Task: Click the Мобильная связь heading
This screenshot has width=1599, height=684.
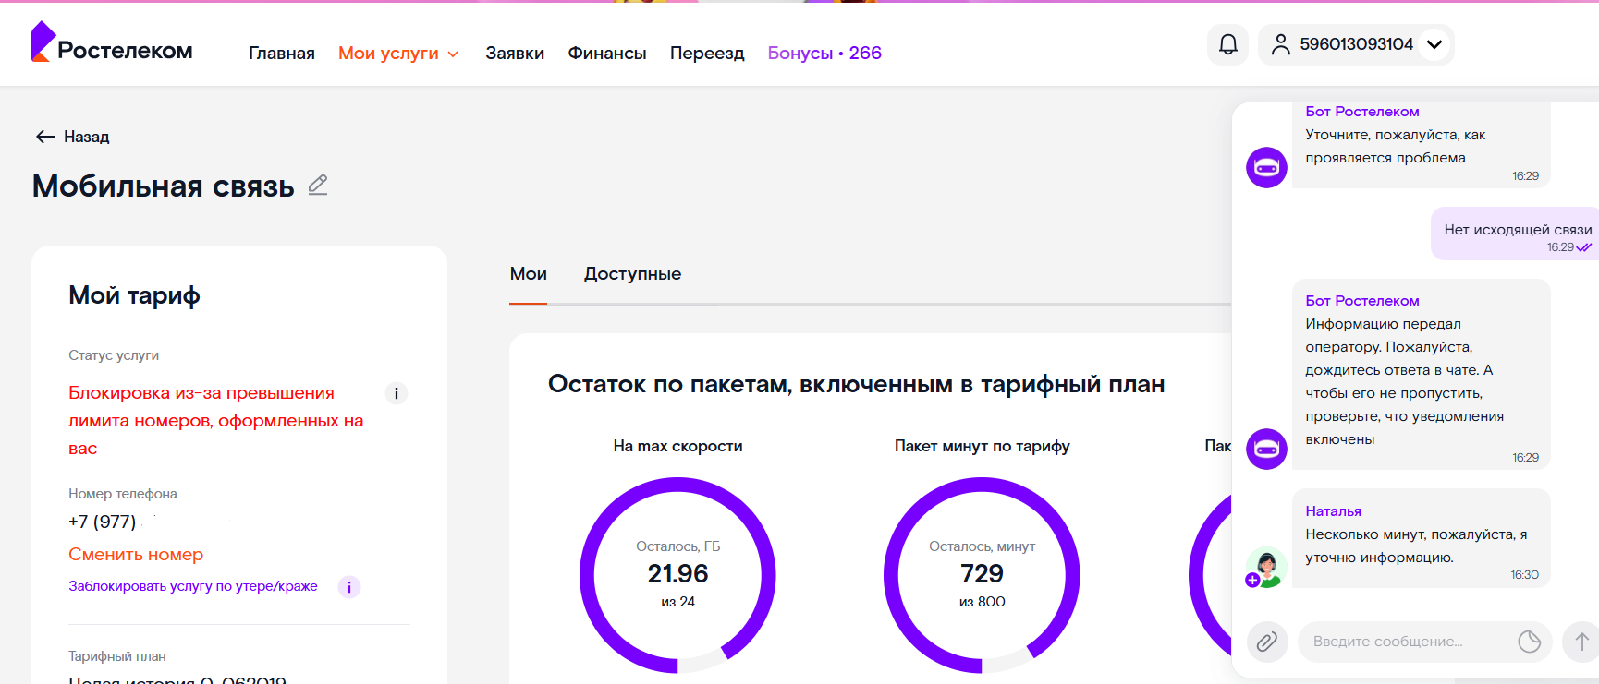Action: pyautogui.click(x=164, y=186)
